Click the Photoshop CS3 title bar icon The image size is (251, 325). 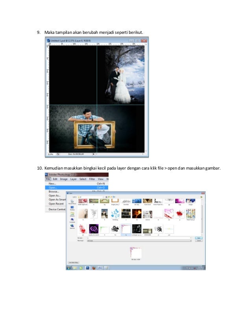click(46, 175)
